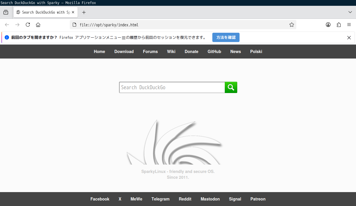Click the green magnifier search button
The height and width of the screenshot is (206, 356).
(231, 87)
